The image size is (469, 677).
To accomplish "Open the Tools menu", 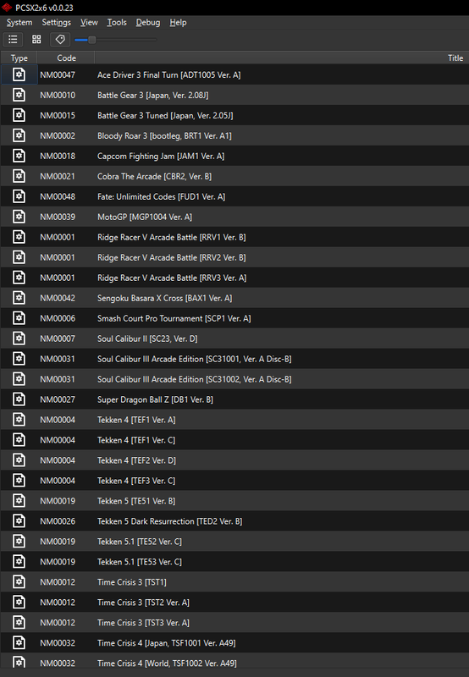I will click(x=117, y=23).
